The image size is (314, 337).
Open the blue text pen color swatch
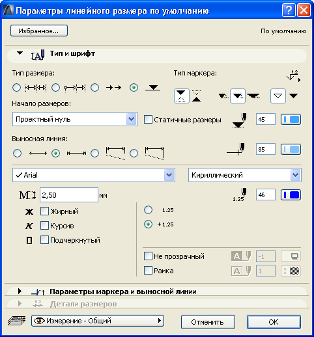[291, 195]
